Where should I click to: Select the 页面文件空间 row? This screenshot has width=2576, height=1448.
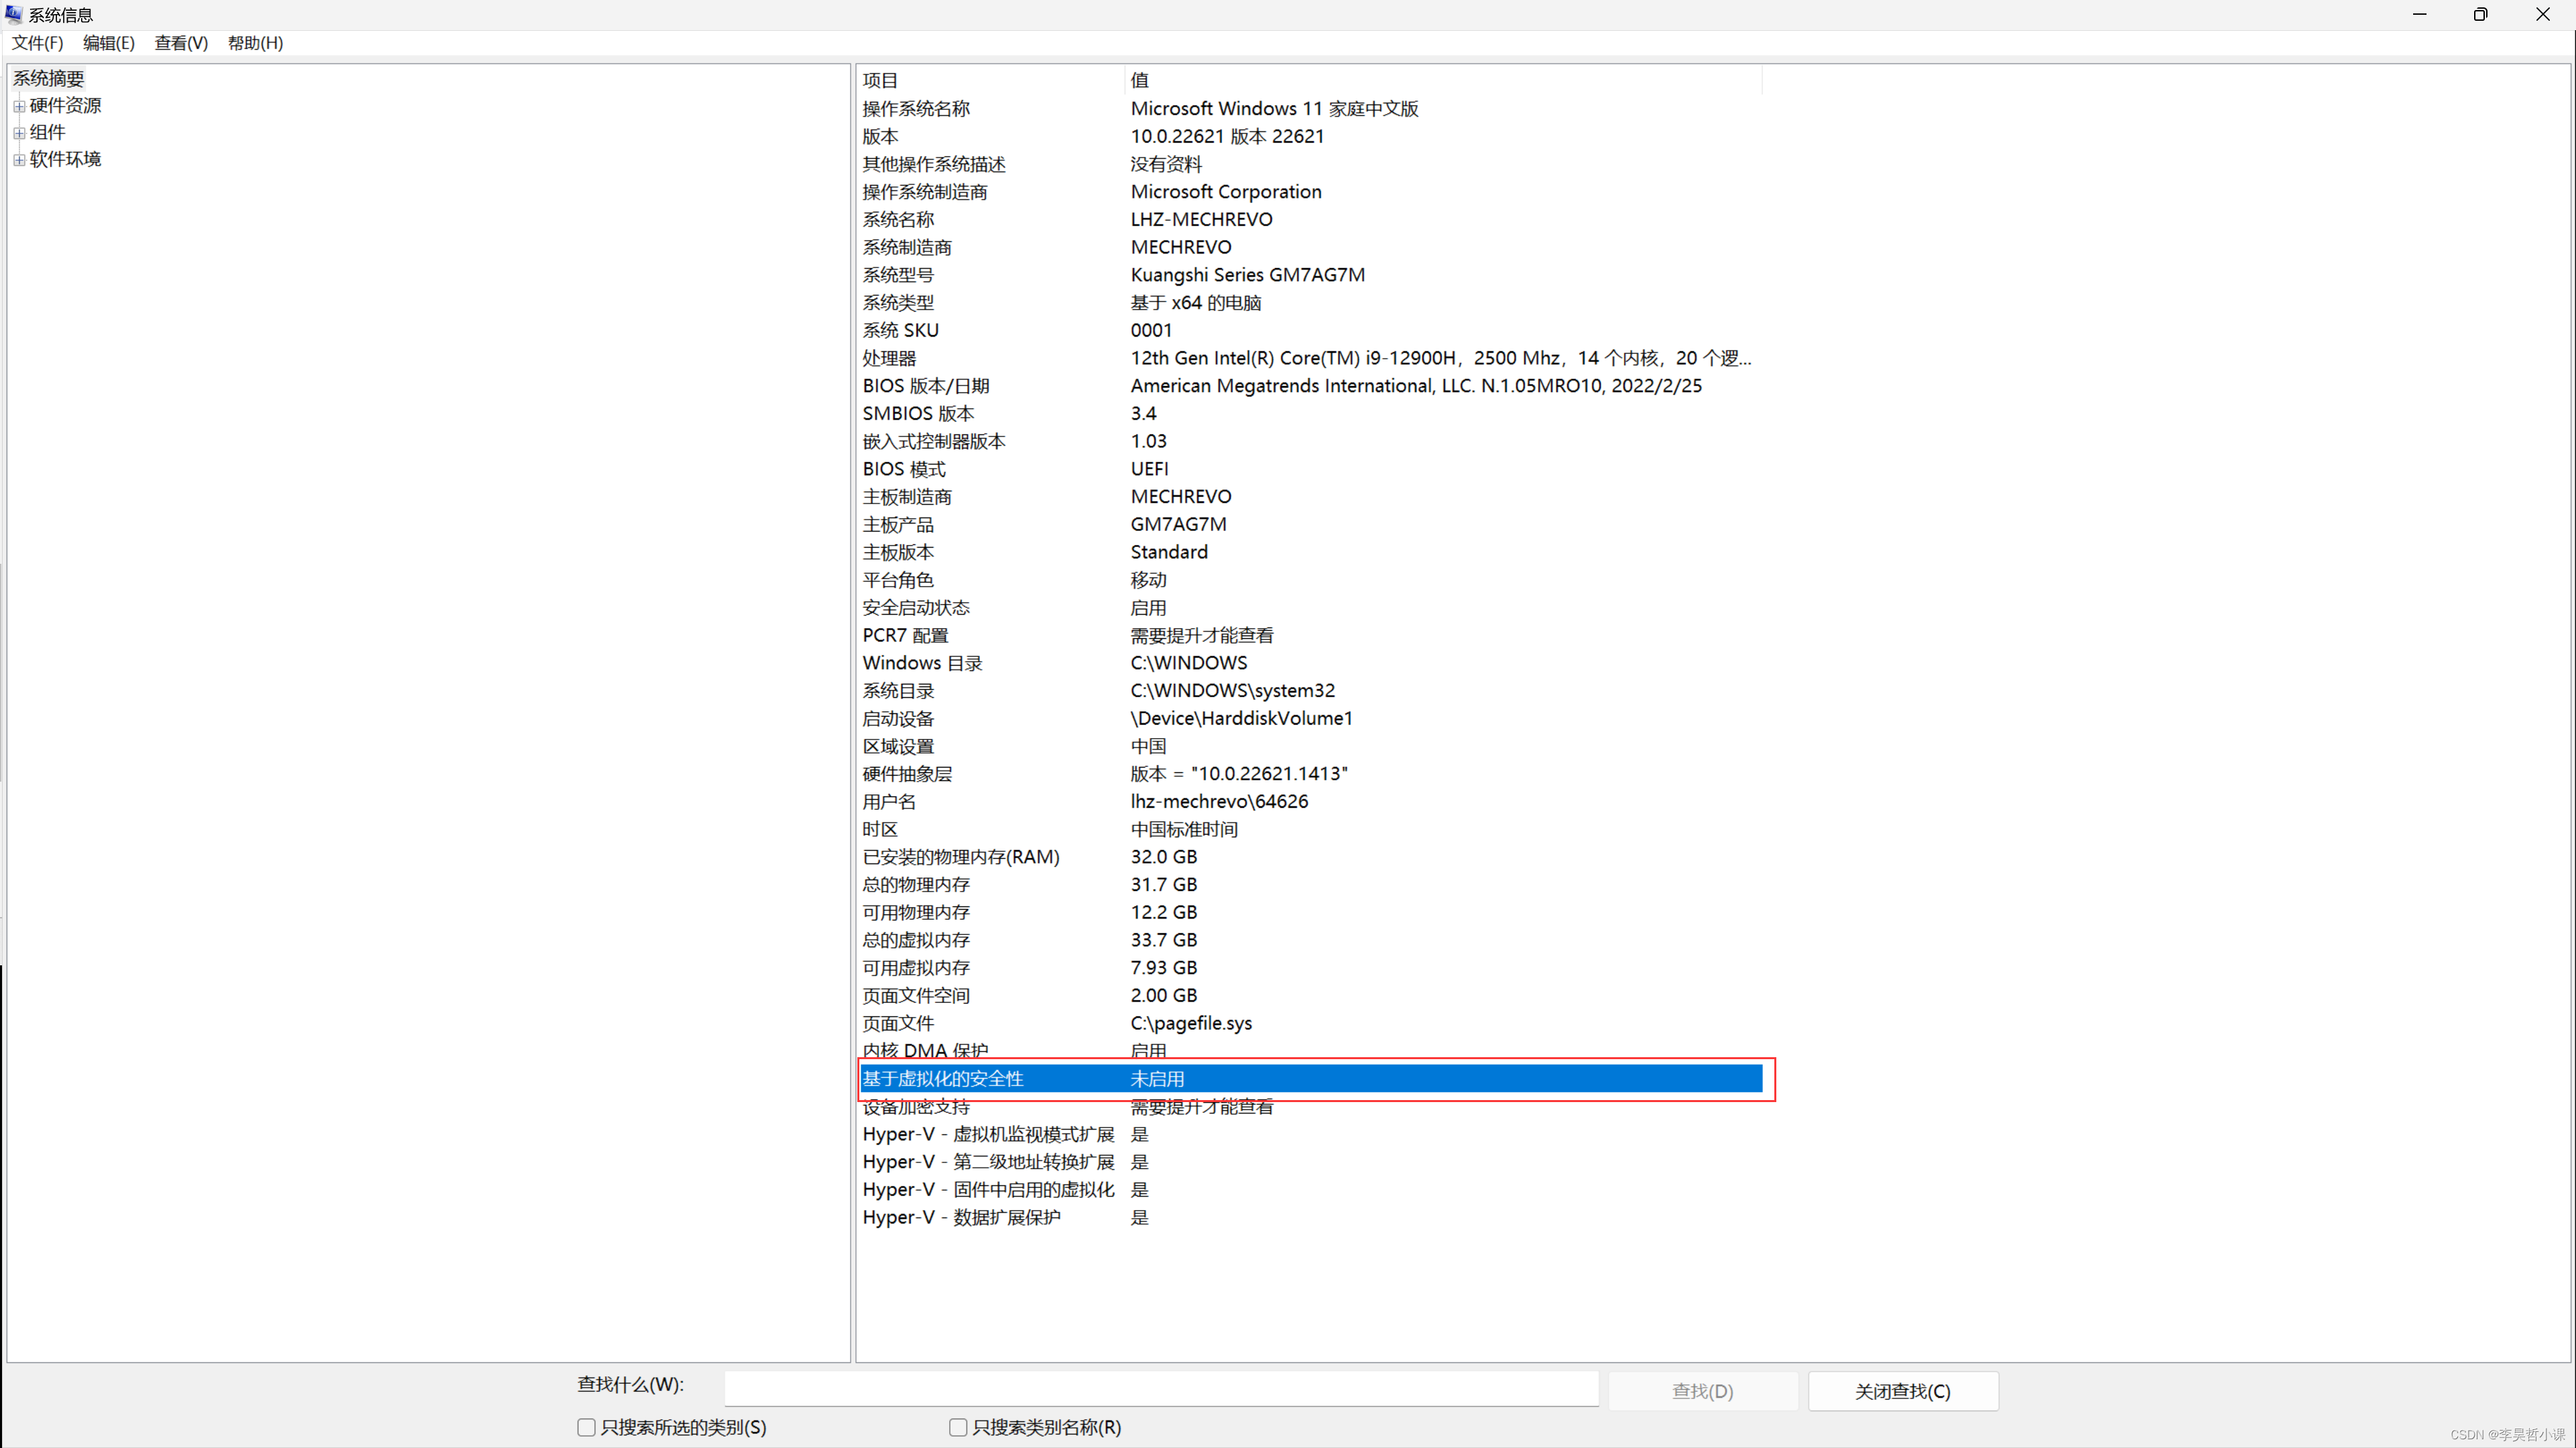click(1310, 996)
